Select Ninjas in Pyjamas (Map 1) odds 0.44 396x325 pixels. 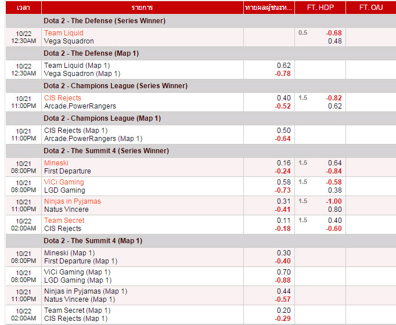pyautogui.click(x=283, y=292)
